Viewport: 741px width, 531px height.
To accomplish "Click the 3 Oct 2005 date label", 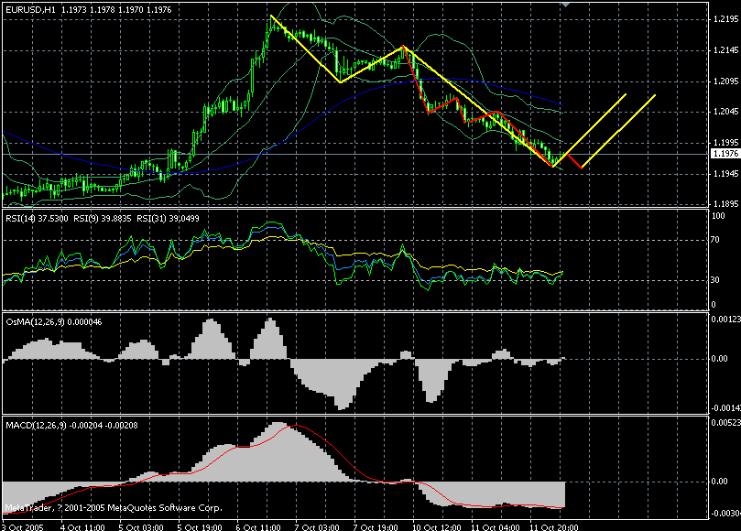I will click(x=23, y=527).
